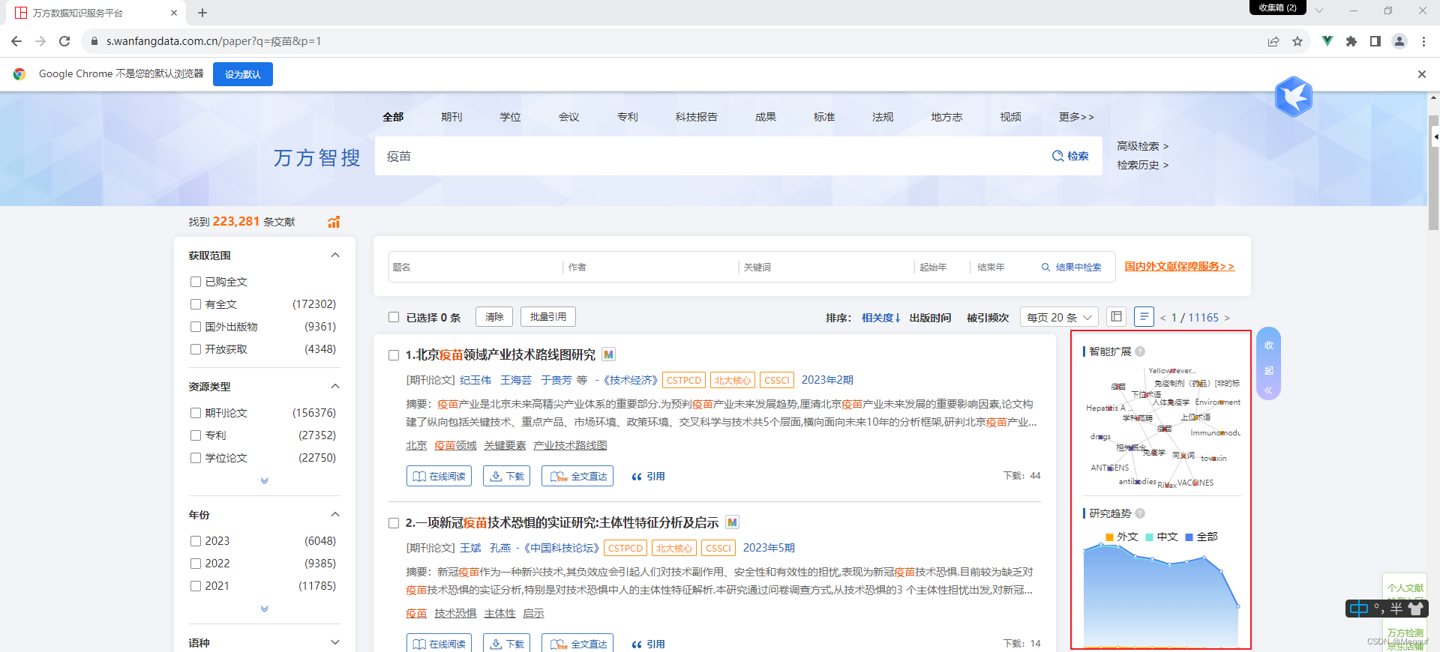Screen dimensions: 1440x652
Task: Tick the select-all 已选择 checkbox
Action: [394, 317]
